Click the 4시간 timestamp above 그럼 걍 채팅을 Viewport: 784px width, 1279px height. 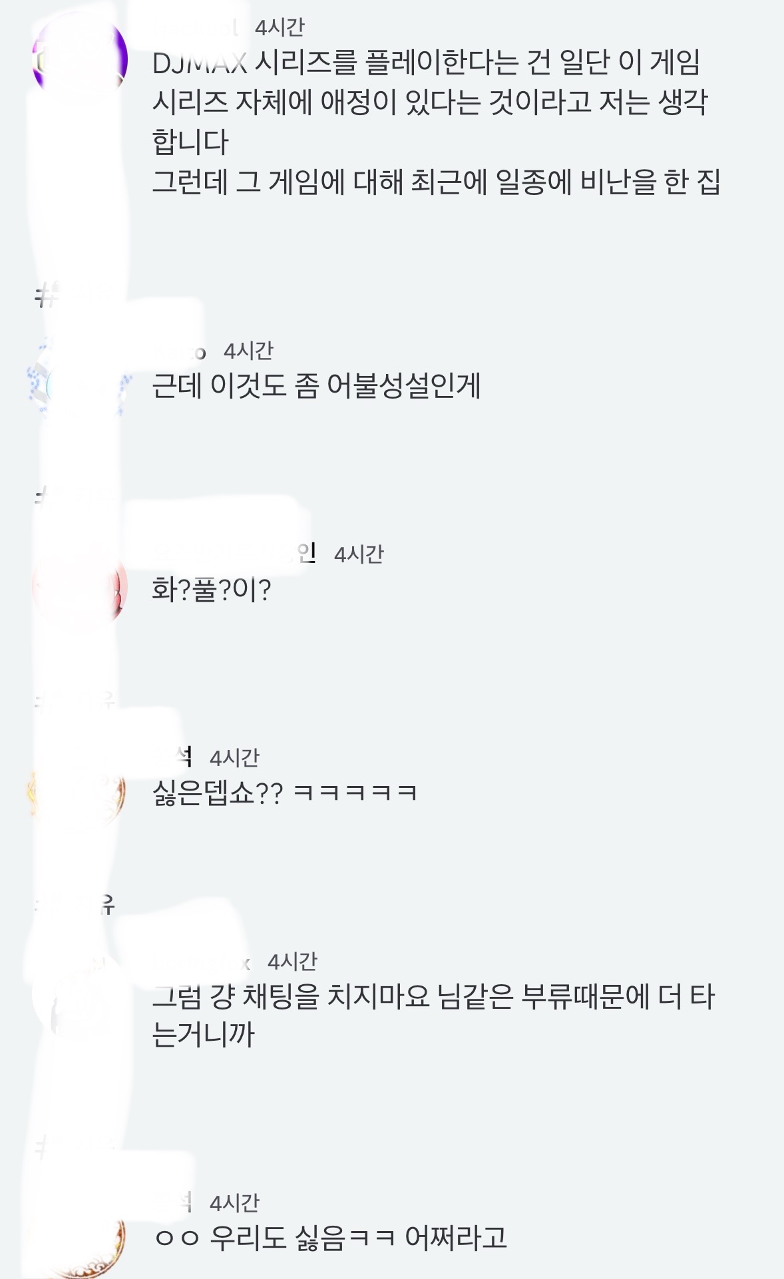(x=292, y=962)
